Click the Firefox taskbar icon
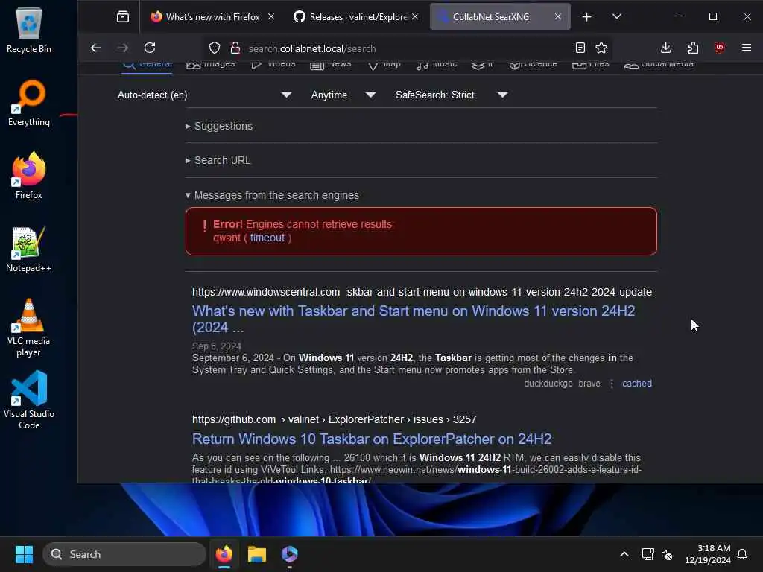 point(224,554)
